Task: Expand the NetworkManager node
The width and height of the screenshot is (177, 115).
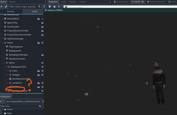Action: pyautogui.click(x=2, y=39)
